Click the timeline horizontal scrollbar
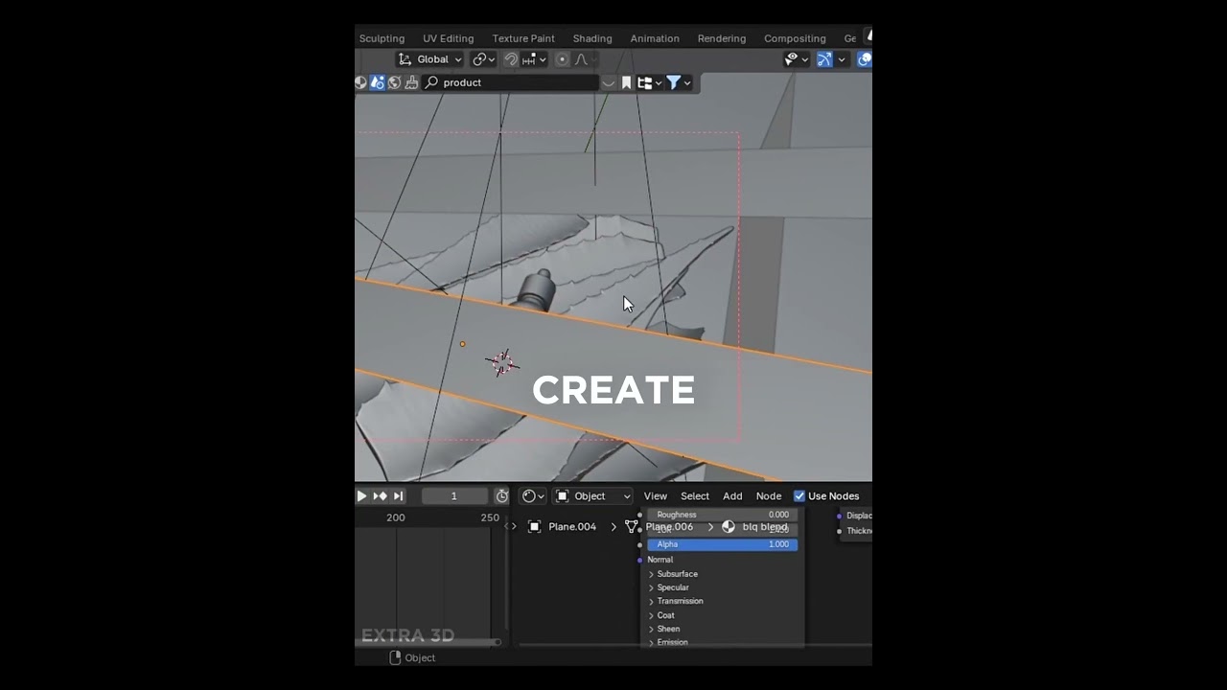This screenshot has height=690, width=1227. [x=428, y=642]
